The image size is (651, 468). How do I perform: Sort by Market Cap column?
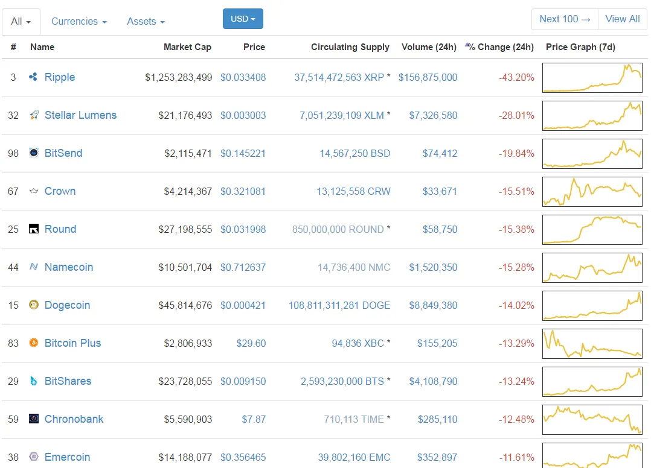click(x=187, y=47)
